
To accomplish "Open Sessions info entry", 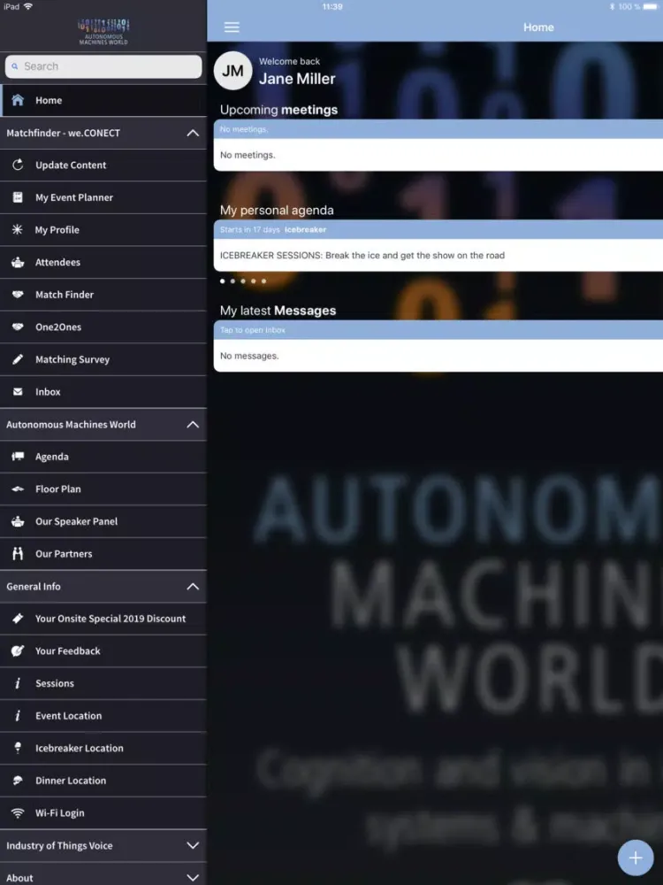I will pyautogui.click(x=103, y=683).
